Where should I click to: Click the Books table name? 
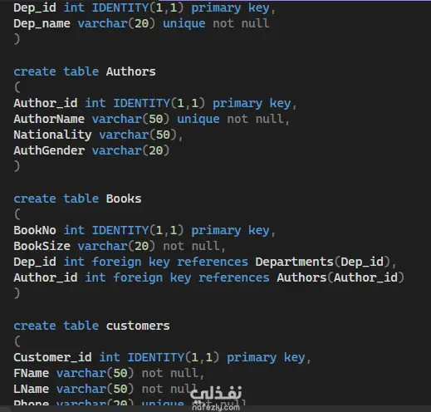(x=124, y=199)
